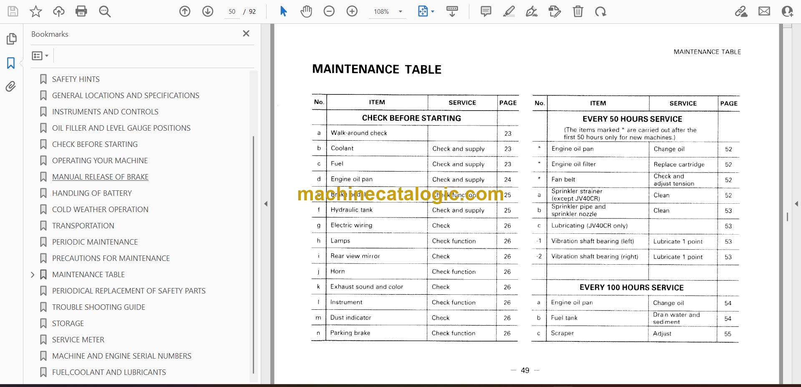Click the fit page tool icon
Screen dimensions: 801x387
(x=423, y=11)
